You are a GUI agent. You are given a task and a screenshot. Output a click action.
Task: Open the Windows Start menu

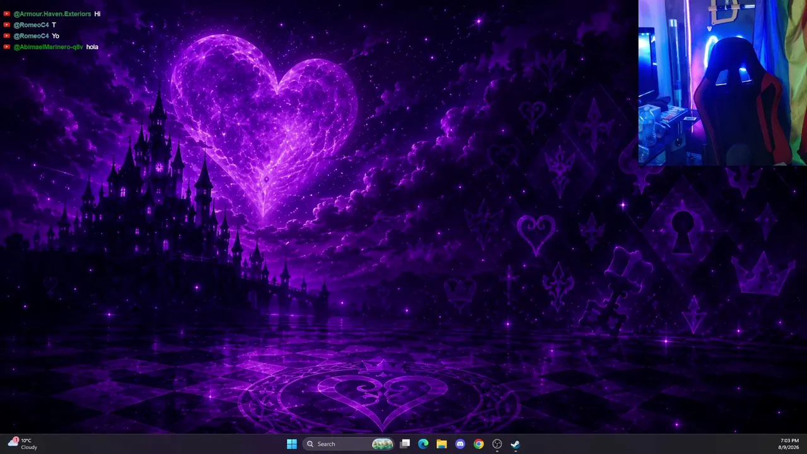pos(292,444)
